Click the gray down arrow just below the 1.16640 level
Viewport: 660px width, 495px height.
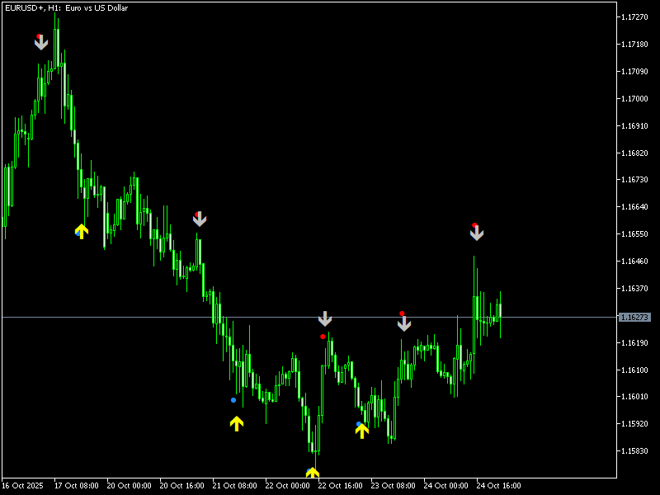200,219
